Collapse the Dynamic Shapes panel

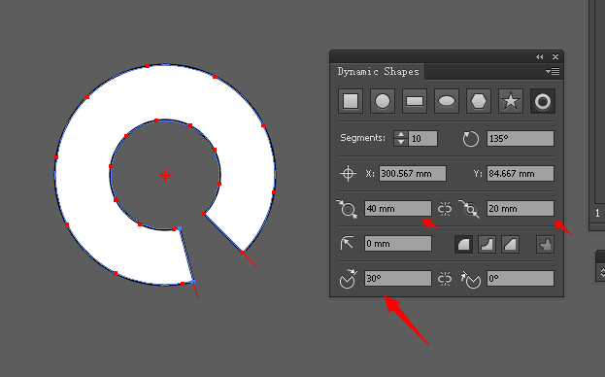(539, 56)
